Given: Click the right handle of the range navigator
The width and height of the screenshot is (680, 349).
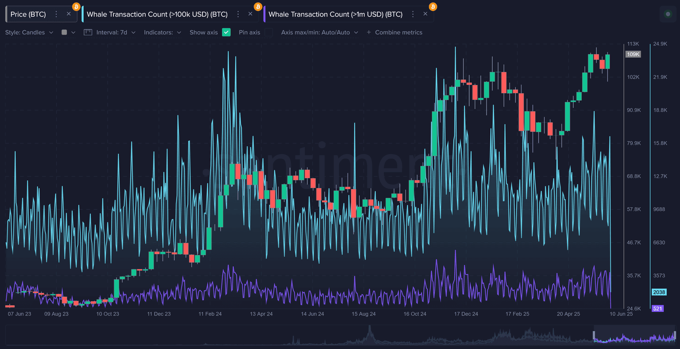Looking at the screenshot, I should tap(676, 335).
